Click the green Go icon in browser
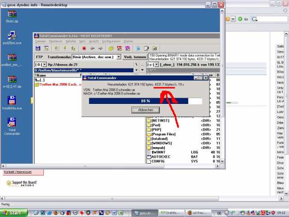 (240, 19)
